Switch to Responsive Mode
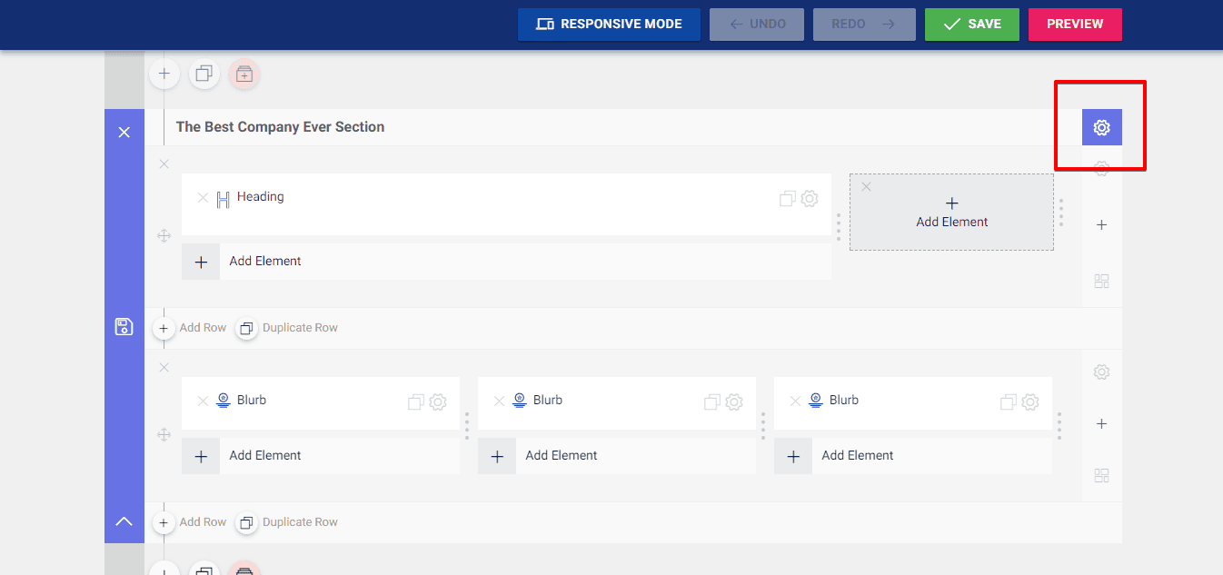 [609, 25]
